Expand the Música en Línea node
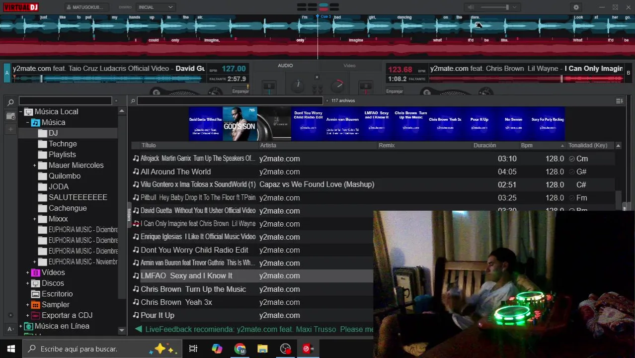This screenshot has width=635, height=358. pyautogui.click(x=20, y=327)
